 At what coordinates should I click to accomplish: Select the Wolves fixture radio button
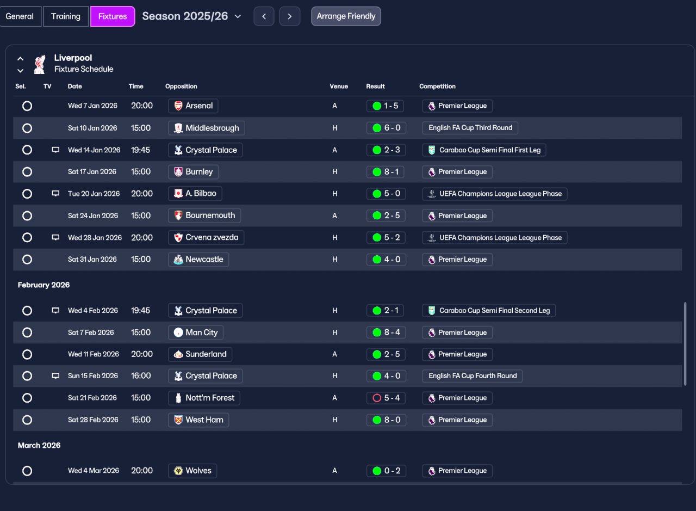coord(27,471)
